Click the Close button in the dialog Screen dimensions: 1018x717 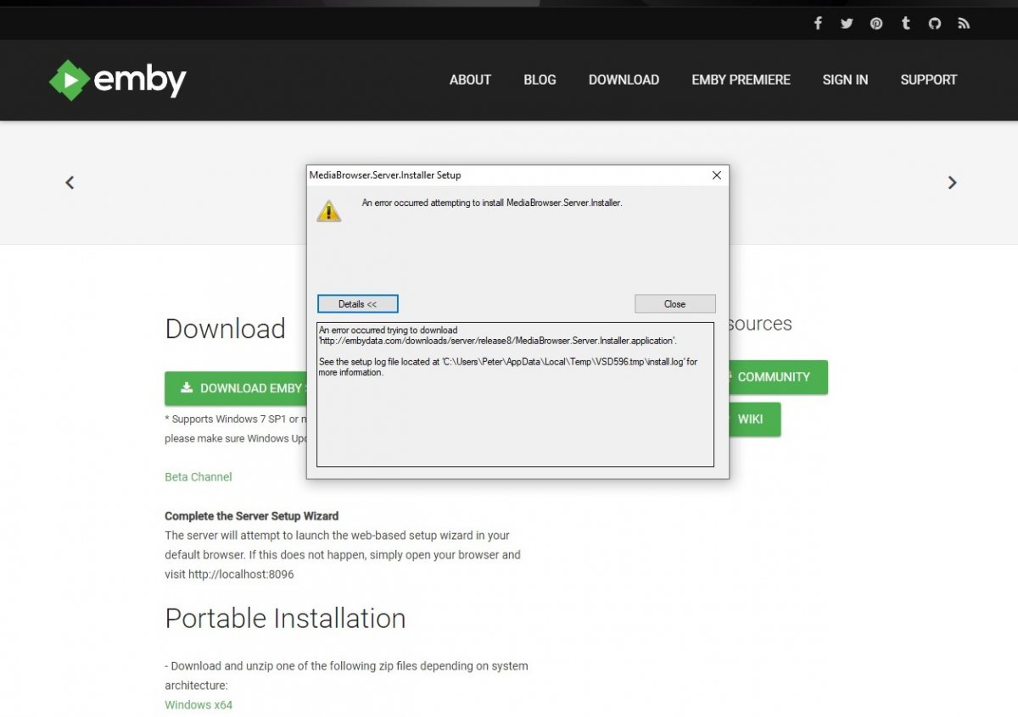[x=675, y=303]
